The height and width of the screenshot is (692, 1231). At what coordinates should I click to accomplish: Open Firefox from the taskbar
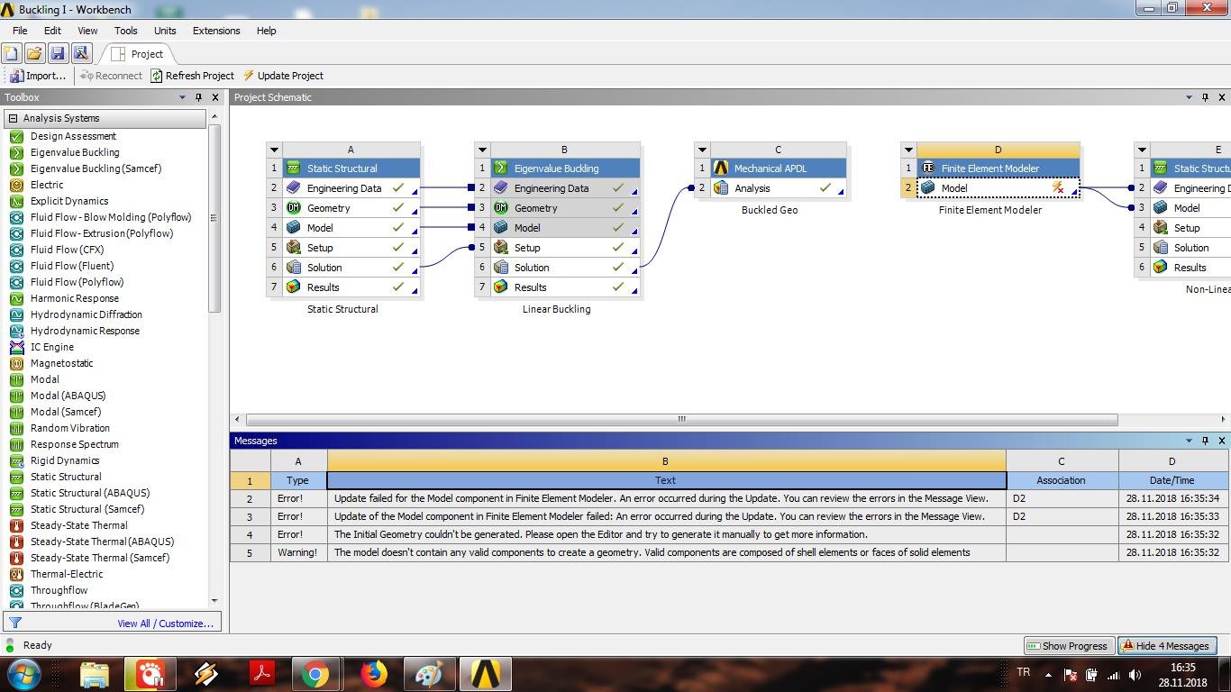(373, 674)
